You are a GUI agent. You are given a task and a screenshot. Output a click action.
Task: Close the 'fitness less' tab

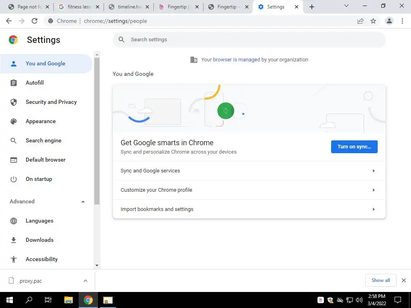coord(97,7)
